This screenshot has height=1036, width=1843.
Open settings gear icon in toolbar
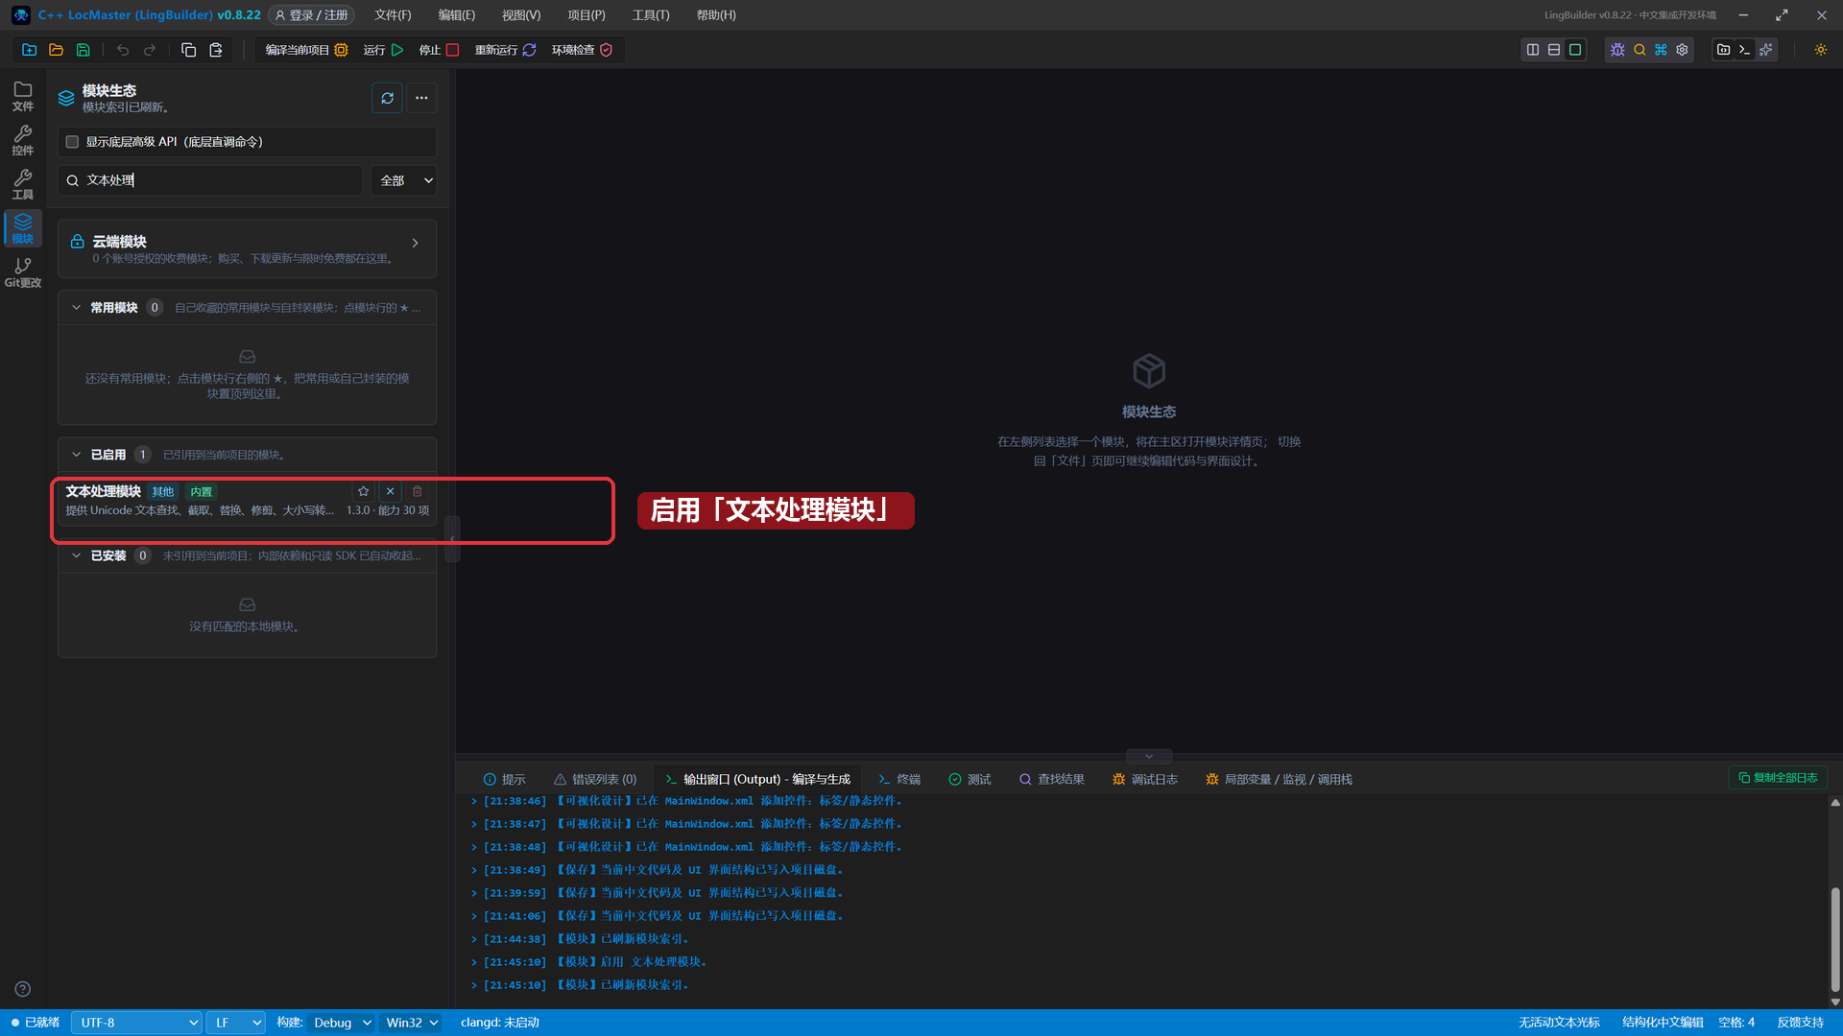pos(1682,50)
